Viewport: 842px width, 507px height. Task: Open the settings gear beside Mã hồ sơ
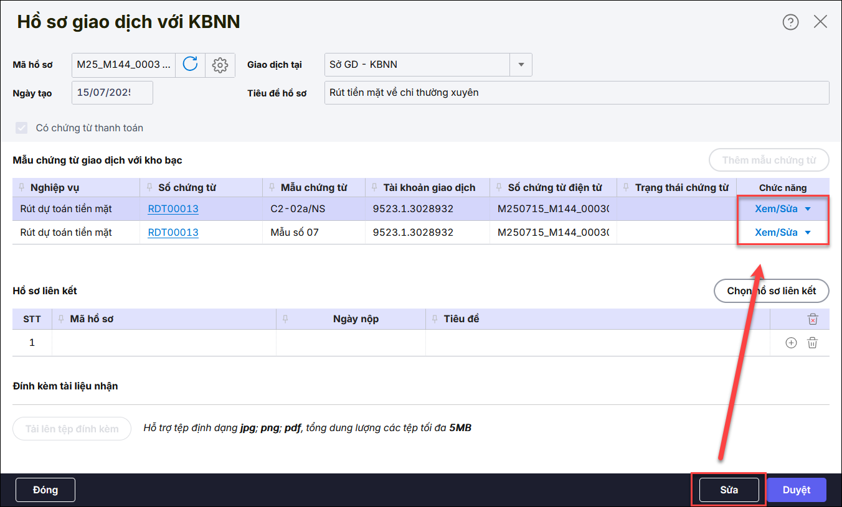[x=220, y=64]
